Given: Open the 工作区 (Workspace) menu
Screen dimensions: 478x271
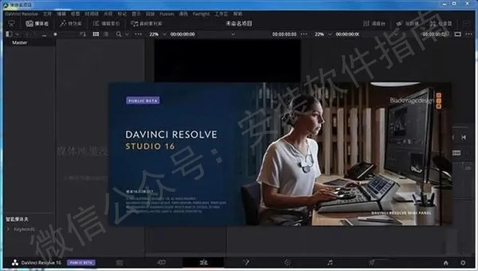Looking at the screenshot, I should coord(221,14).
